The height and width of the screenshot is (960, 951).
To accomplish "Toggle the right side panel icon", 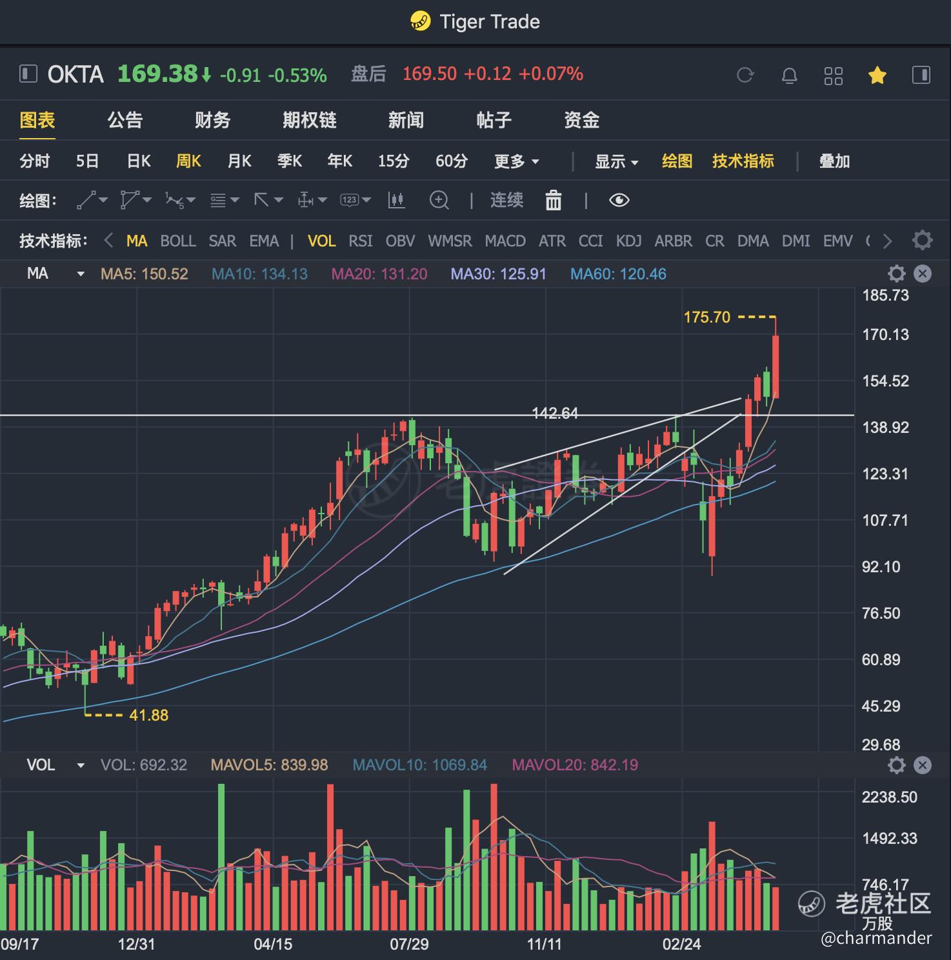I will pos(921,75).
